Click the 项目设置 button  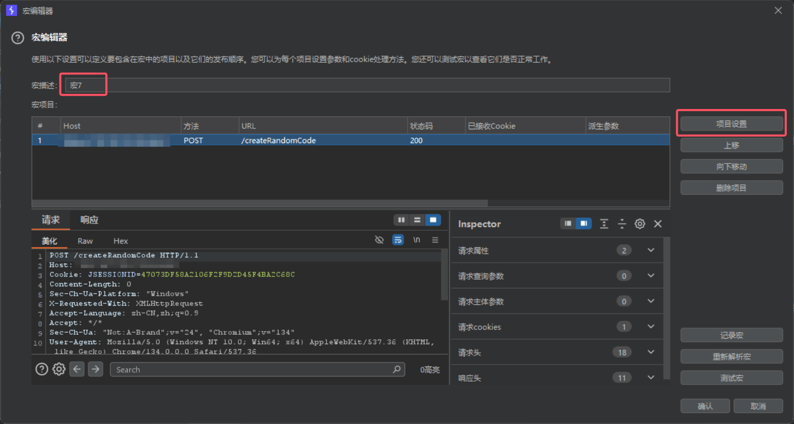pos(731,124)
